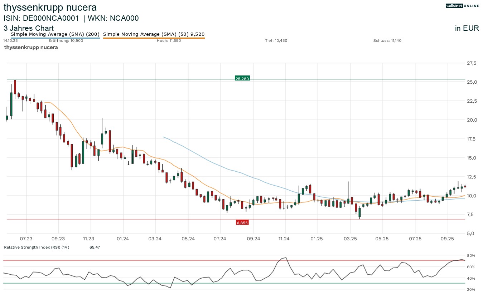Click the orange line under SMA (50) legend
483x299 pixels.
tap(154, 38)
